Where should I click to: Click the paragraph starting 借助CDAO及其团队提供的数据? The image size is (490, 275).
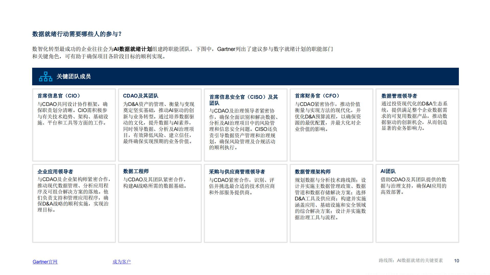[x=413, y=186]
